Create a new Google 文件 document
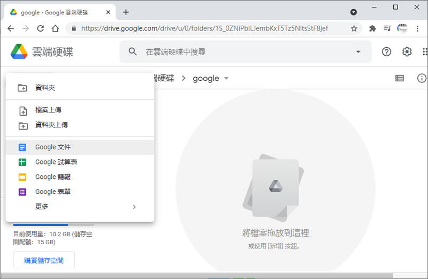 click(80, 147)
